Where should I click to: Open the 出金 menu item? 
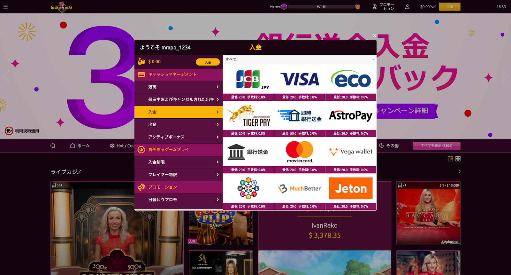(179, 124)
